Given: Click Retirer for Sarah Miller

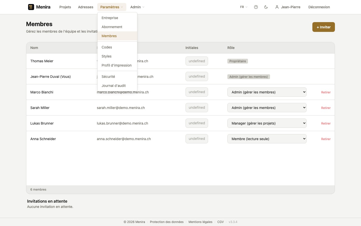Looking at the screenshot, I should 326,108.
